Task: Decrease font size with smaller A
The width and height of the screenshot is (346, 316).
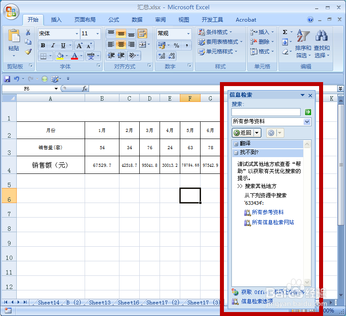Action: [89, 45]
